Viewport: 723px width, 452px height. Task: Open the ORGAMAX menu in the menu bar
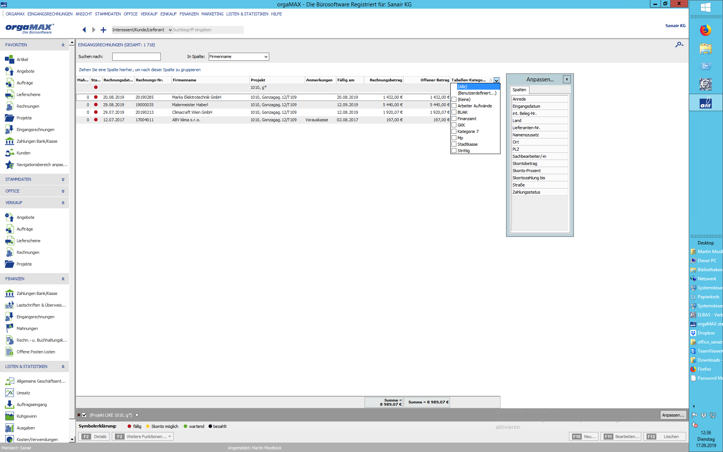point(15,14)
